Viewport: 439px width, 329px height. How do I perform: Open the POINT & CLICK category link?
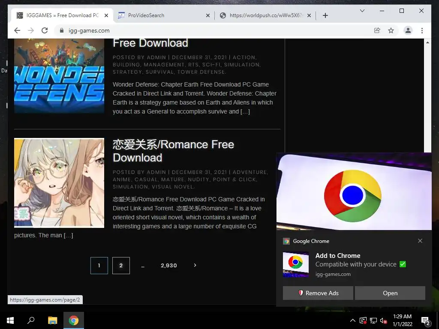(234, 179)
